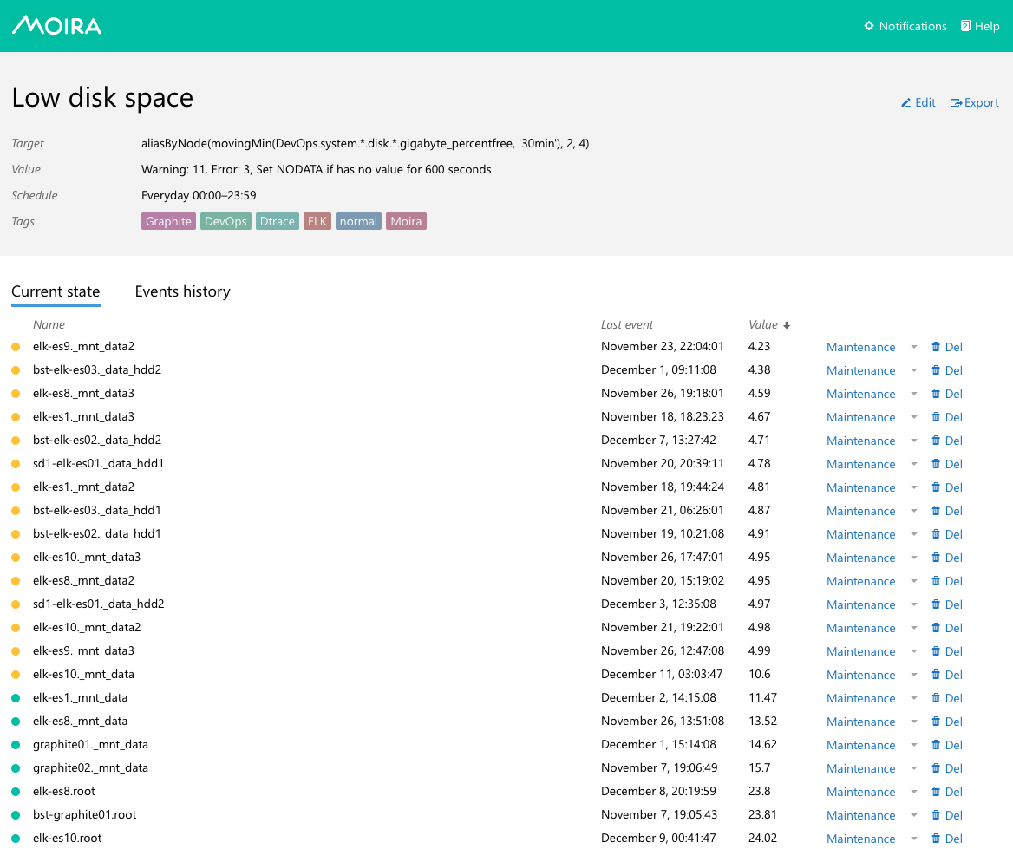The height and width of the screenshot is (849, 1013).
Task: Sort by Last event column header
Action: pos(626,324)
